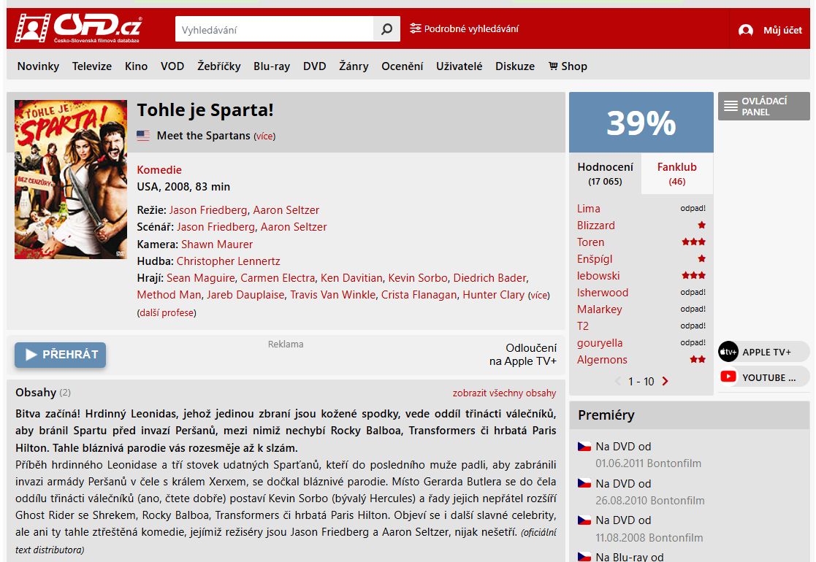Open the Můj účet account menu
The width and height of the screenshot is (816, 562).
point(770,30)
